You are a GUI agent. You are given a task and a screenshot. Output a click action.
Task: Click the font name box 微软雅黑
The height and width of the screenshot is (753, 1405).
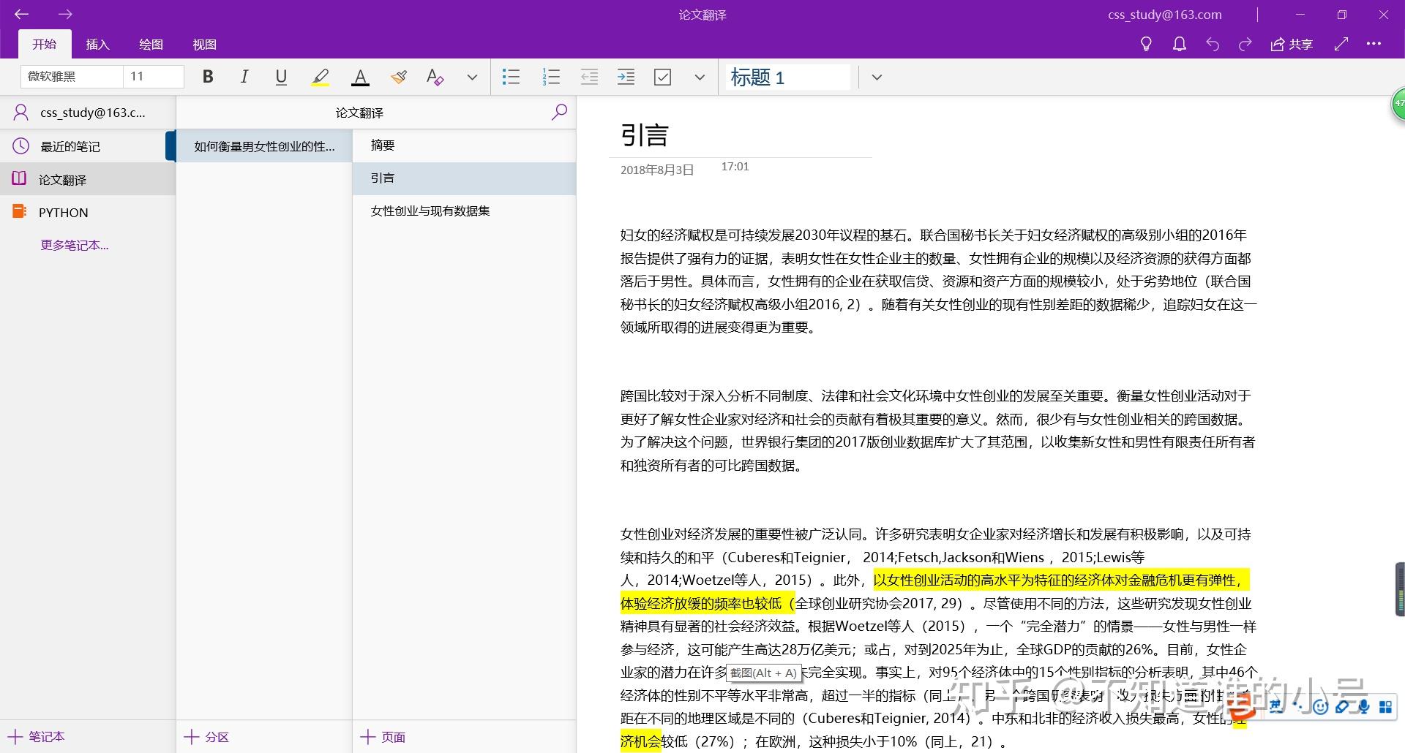(71, 76)
